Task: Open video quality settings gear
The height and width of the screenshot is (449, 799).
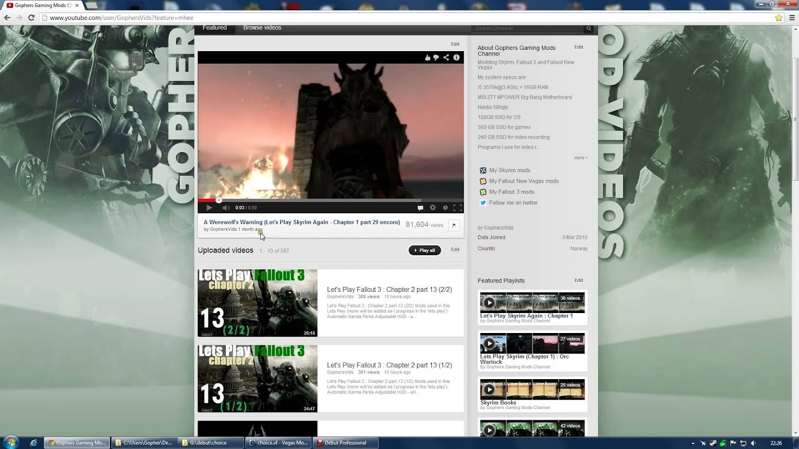Action: (x=433, y=208)
